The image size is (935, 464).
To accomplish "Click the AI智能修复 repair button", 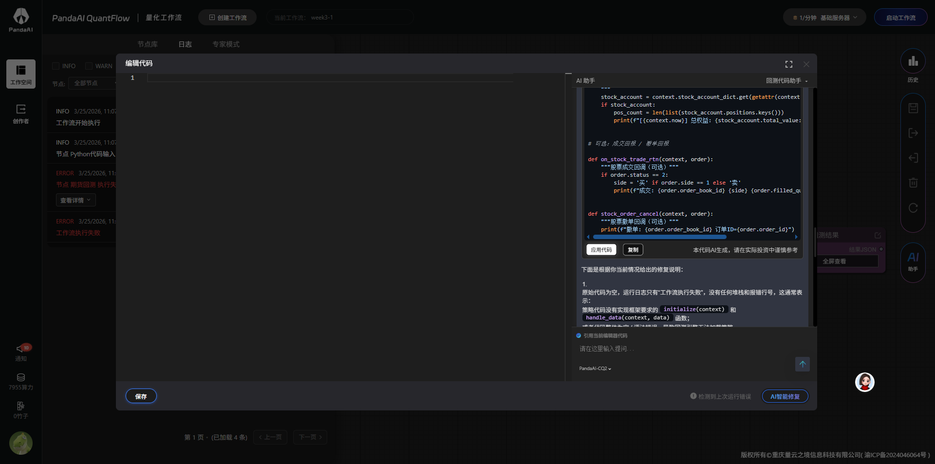I will coord(785,396).
